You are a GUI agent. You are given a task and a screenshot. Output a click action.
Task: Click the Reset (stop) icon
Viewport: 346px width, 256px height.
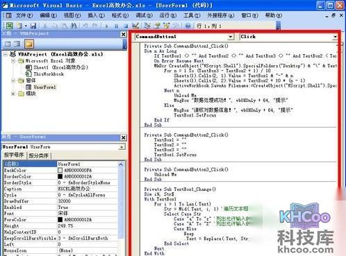(x=126, y=26)
